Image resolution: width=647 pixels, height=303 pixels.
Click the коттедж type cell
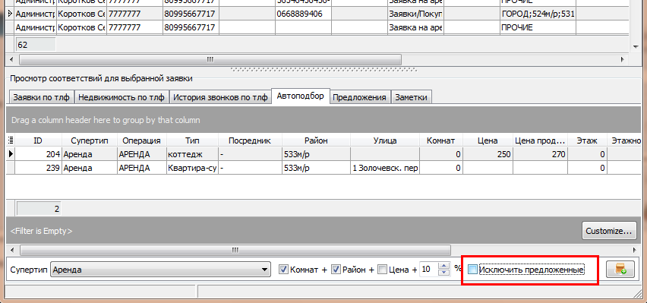click(192, 154)
